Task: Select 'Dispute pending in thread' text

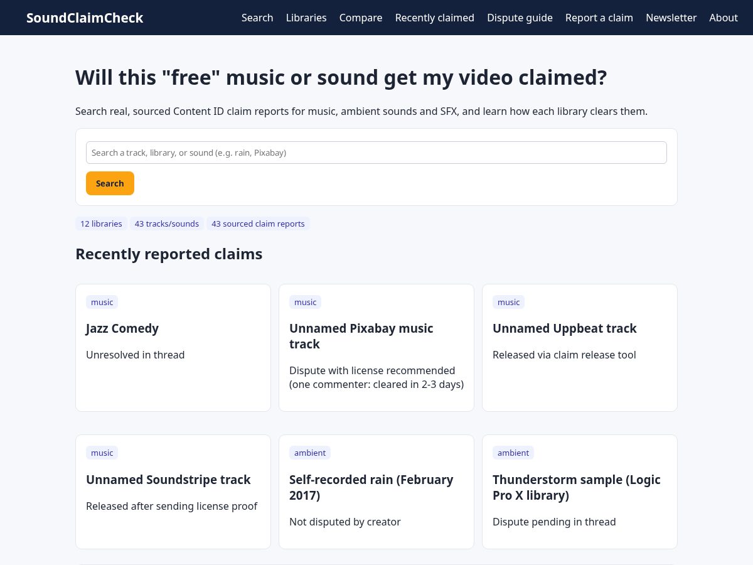Action: point(554,522)
